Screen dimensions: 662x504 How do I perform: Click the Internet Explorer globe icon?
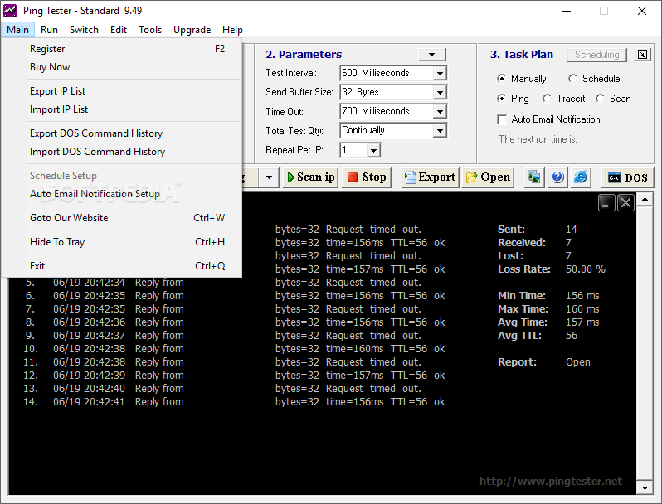581,177
